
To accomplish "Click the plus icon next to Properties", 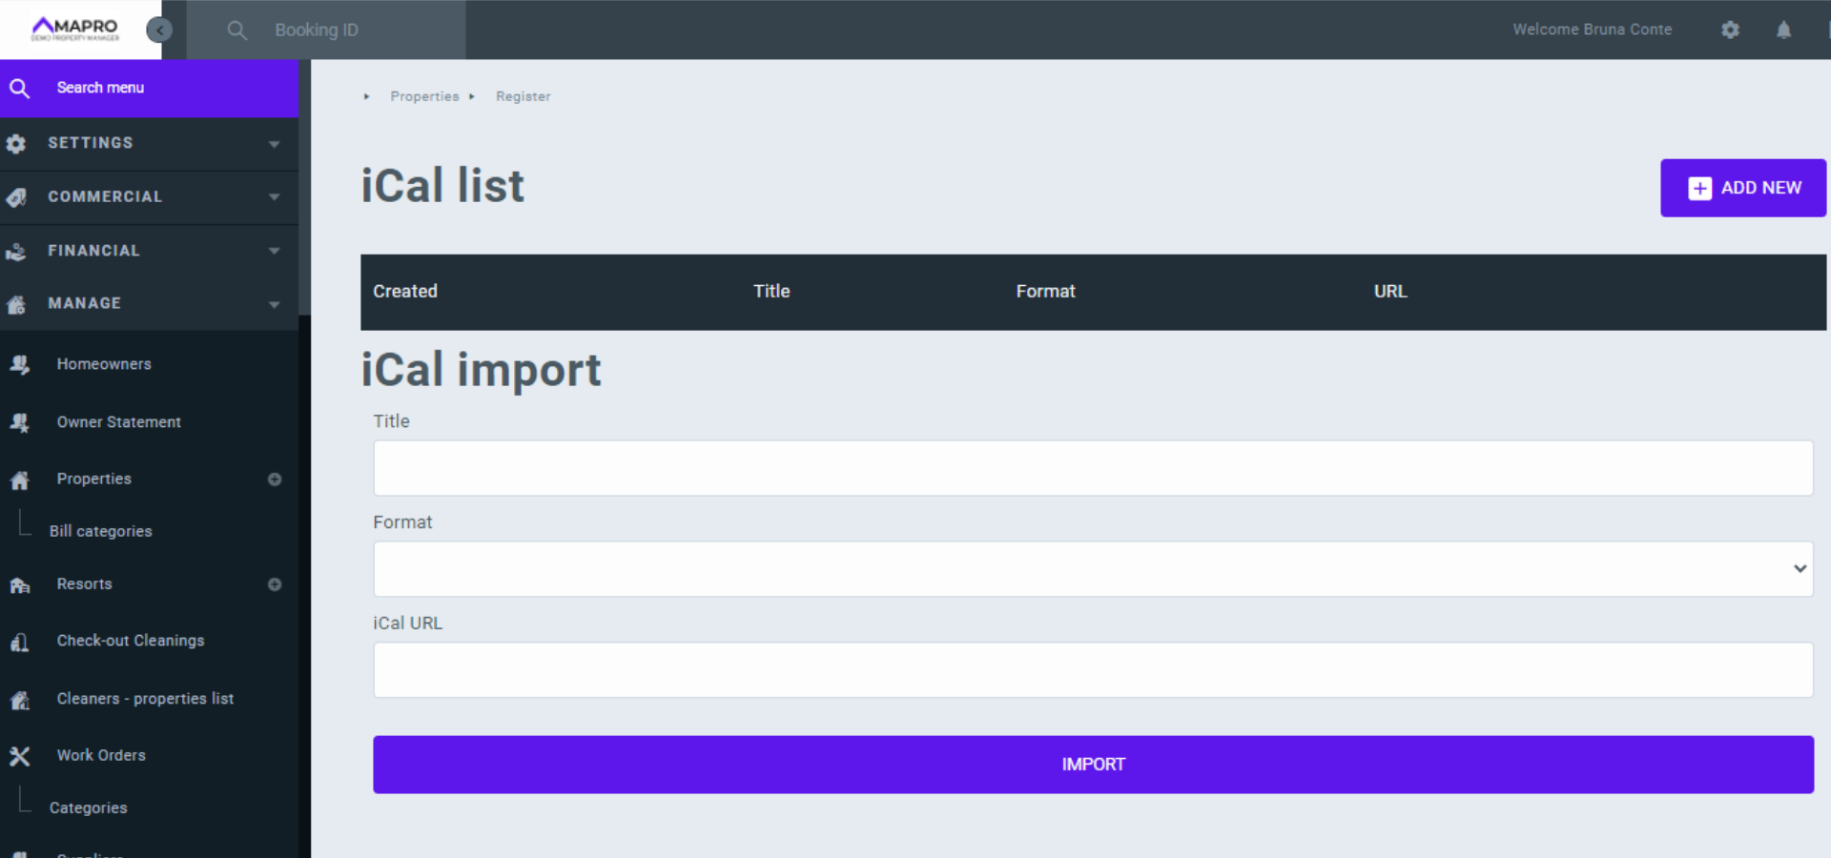I will (276, 480).
